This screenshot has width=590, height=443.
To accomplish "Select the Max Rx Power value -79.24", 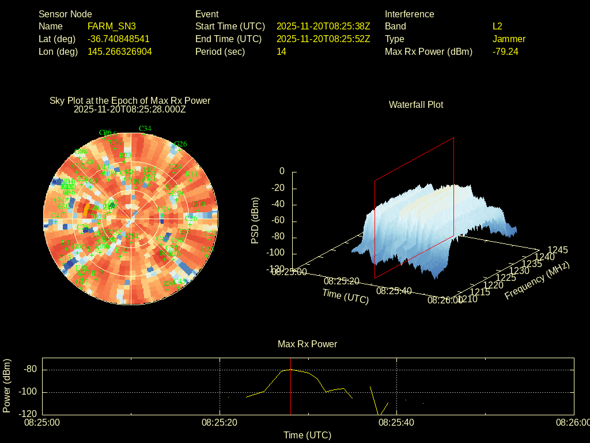I will click(505, 51).
